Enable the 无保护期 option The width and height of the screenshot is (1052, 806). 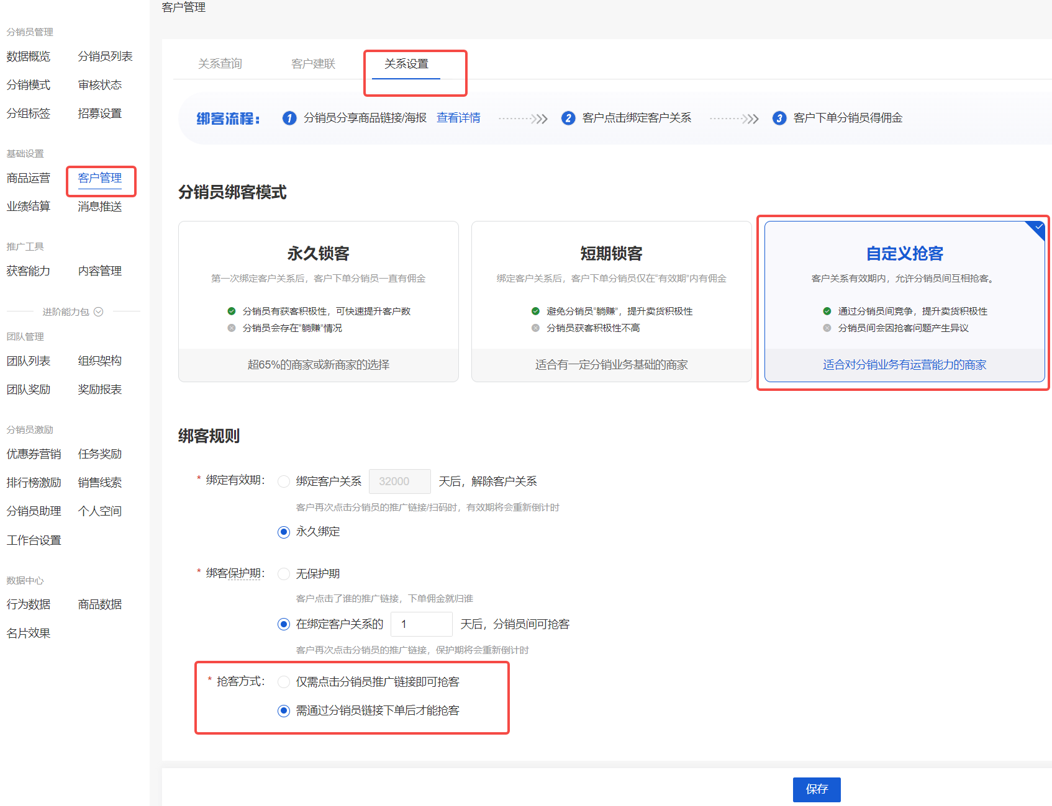284,573
